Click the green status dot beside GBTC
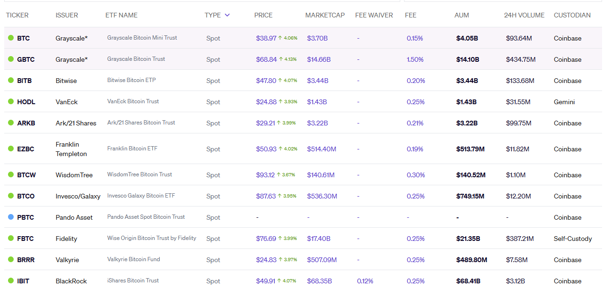Image resolution: width=611 pixels, height=289 pixels. (11, 59)
